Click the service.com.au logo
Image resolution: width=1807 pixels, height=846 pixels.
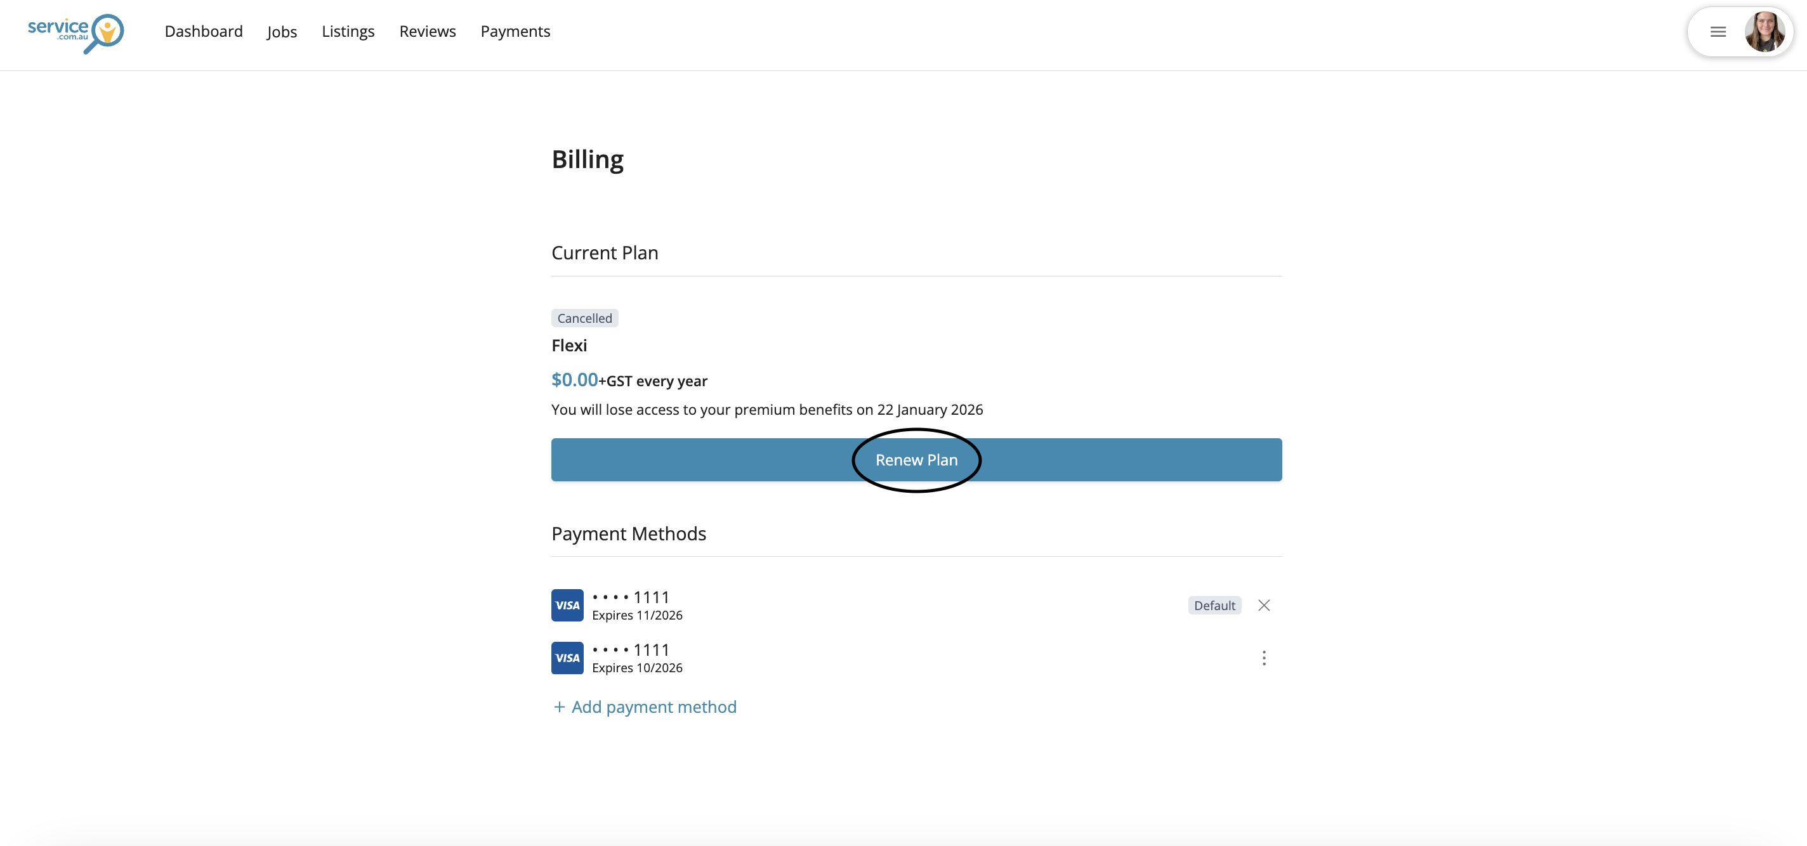(x=75, y=32)
